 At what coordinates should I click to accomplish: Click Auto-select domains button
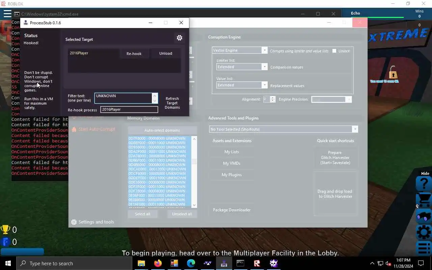(x=162, y=130)
